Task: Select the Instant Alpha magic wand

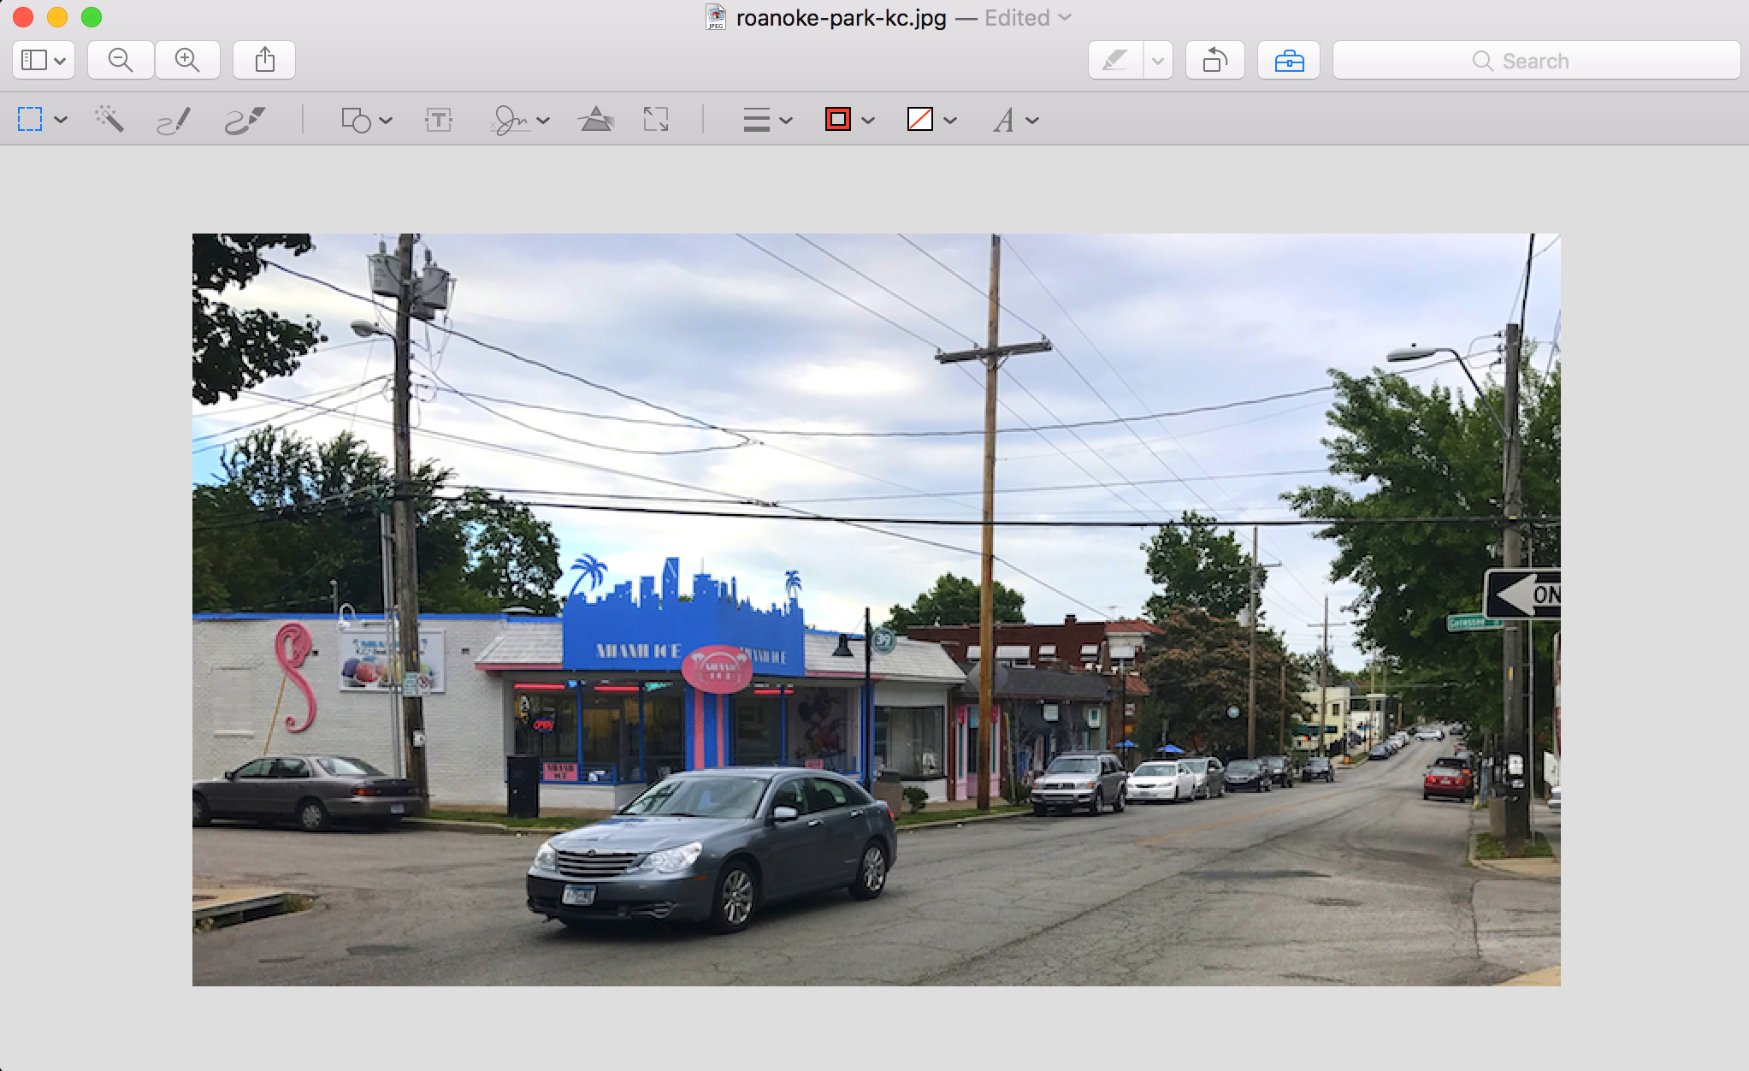Action: (109, 120)
